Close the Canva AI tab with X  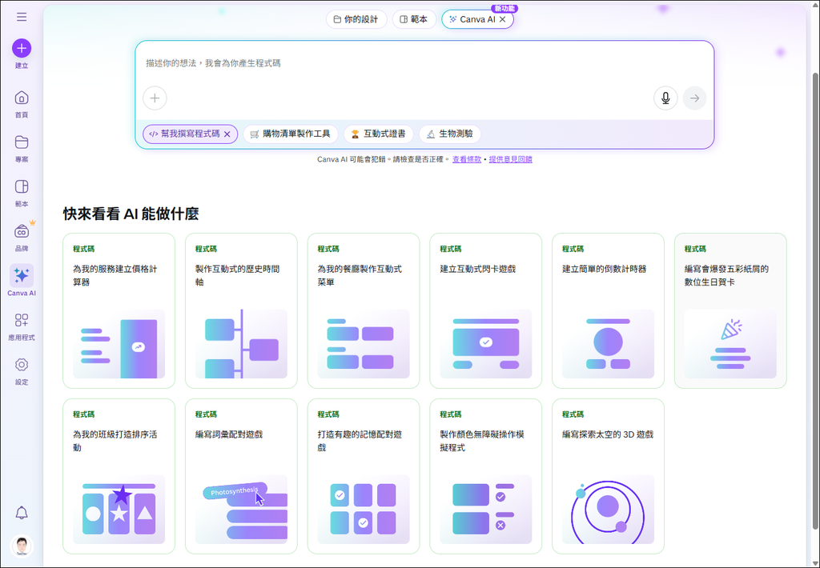(503, 19)
